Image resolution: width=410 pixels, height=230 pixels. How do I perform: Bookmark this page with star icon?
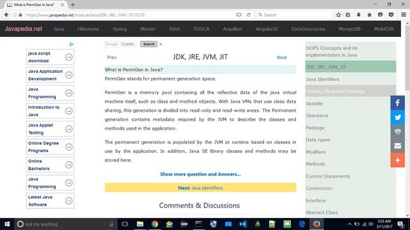click(338, 15)
